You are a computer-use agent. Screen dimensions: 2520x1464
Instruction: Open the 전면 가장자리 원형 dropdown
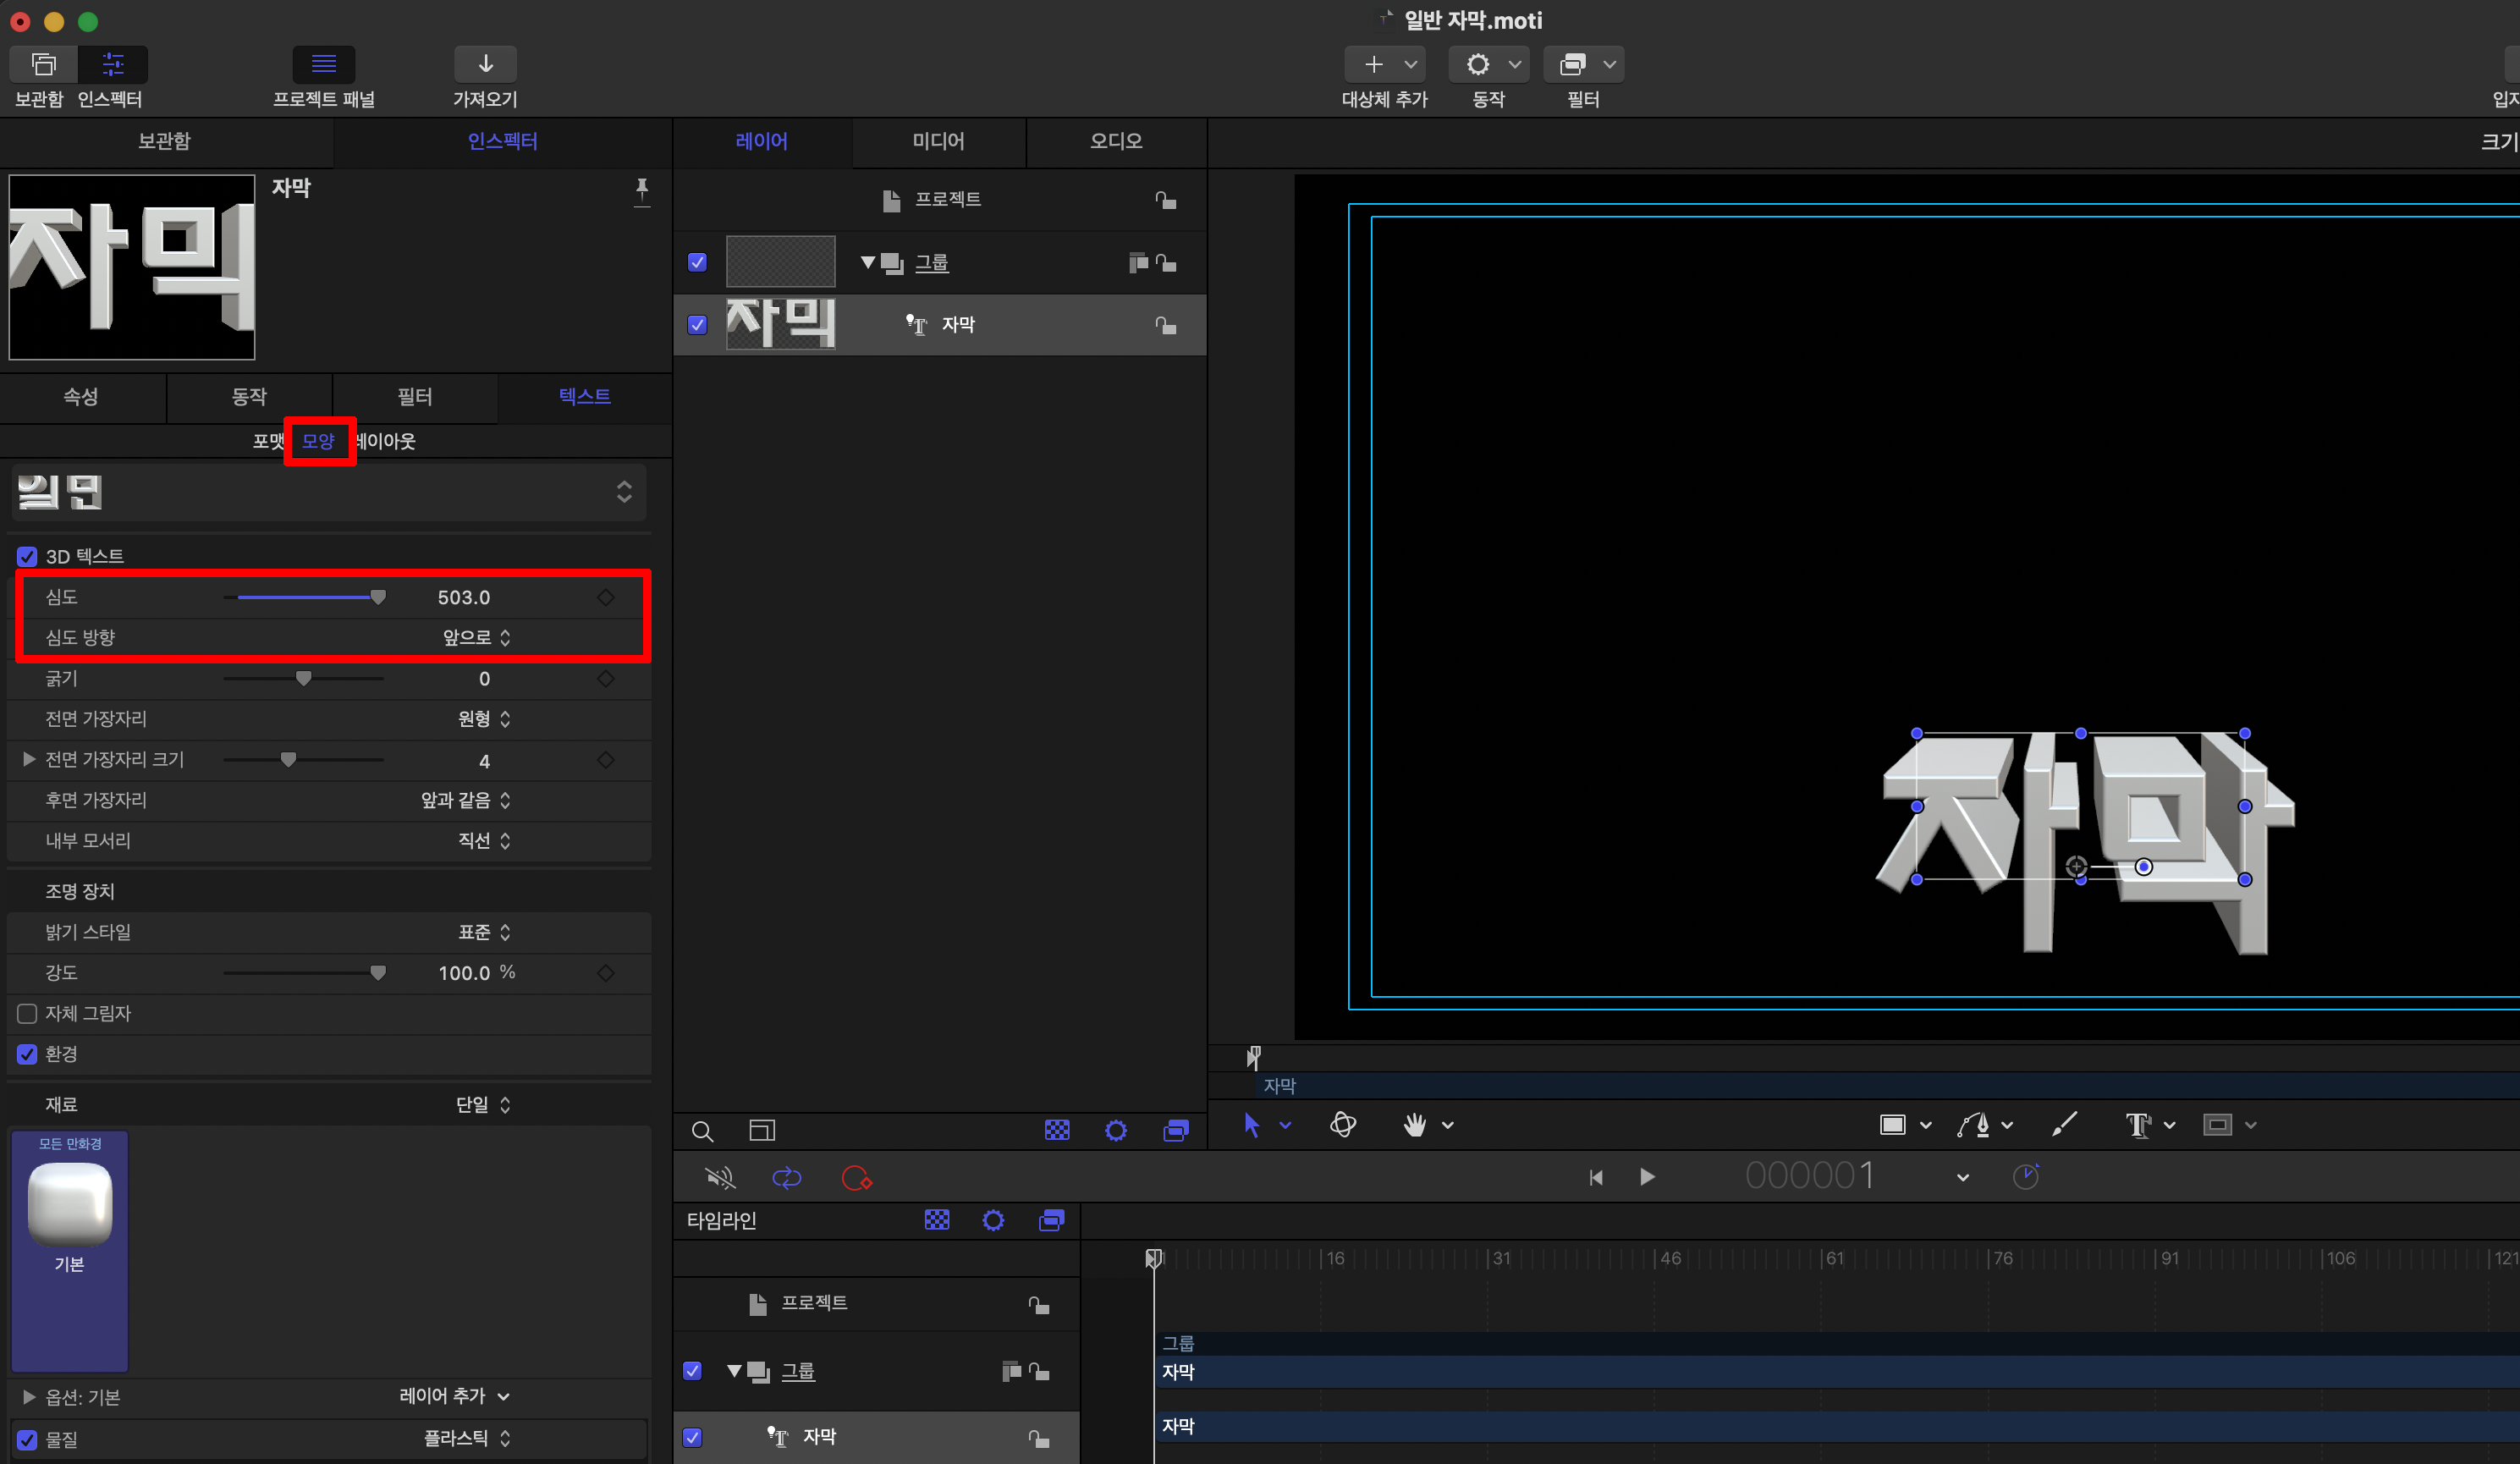coord(484,719)
